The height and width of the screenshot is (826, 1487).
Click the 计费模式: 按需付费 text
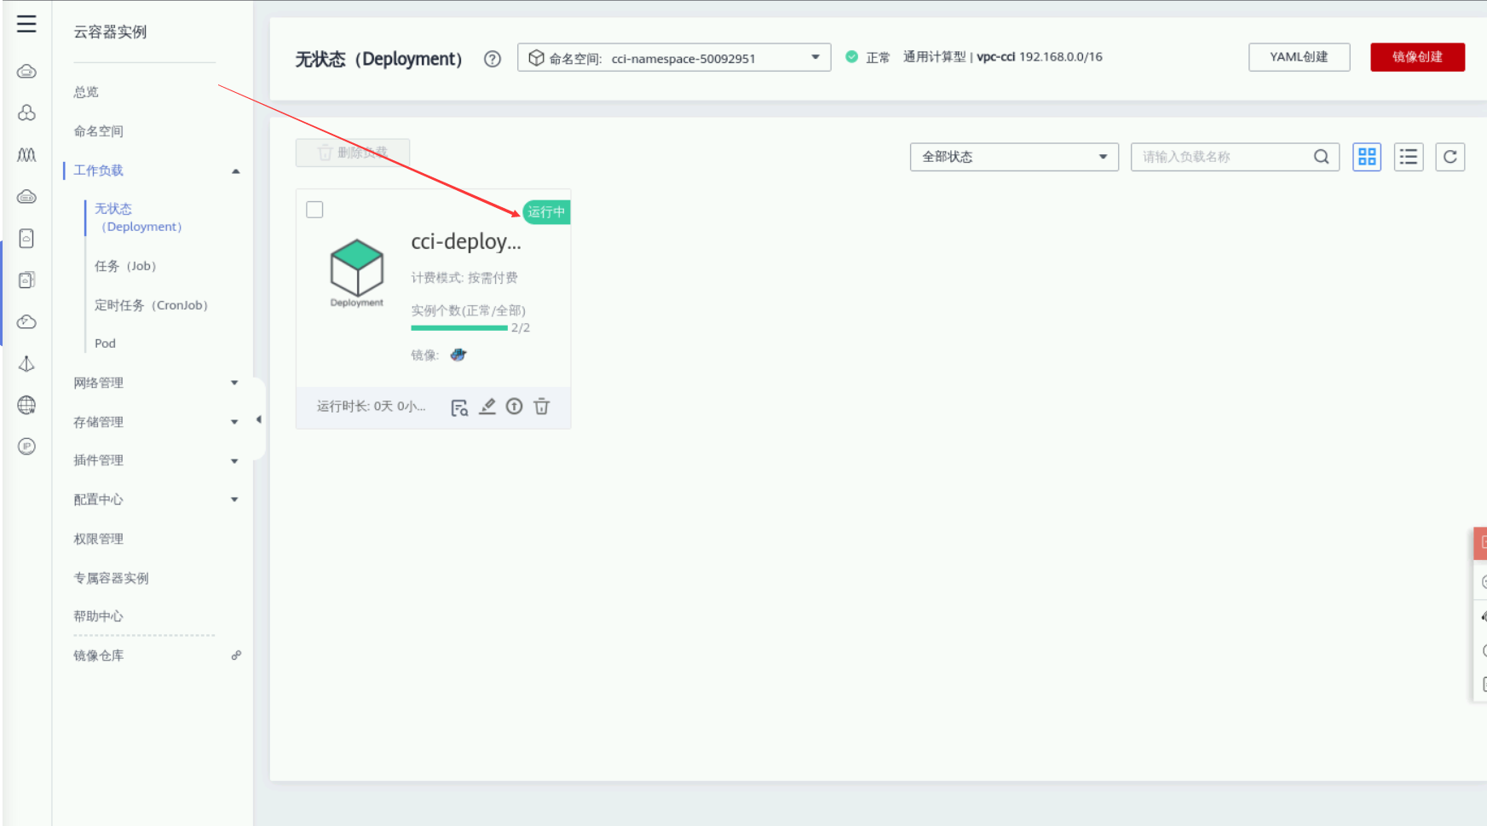(x=464, y=278)
